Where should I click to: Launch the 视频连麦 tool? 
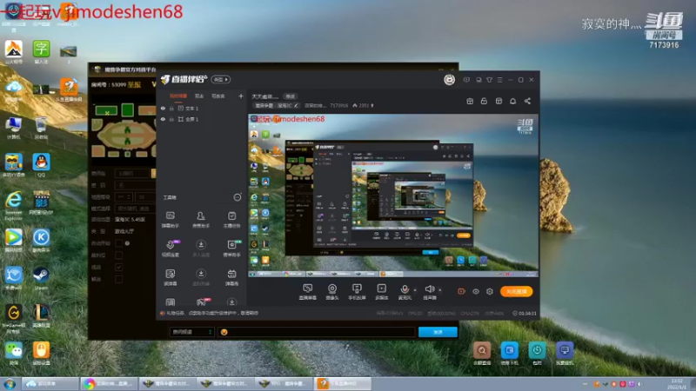171,249
